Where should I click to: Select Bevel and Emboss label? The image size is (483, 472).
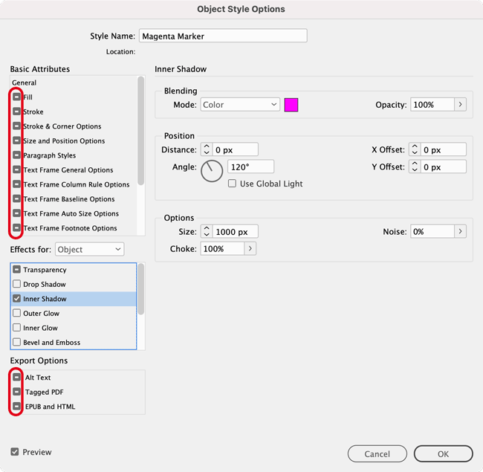[x=52, y=342]
